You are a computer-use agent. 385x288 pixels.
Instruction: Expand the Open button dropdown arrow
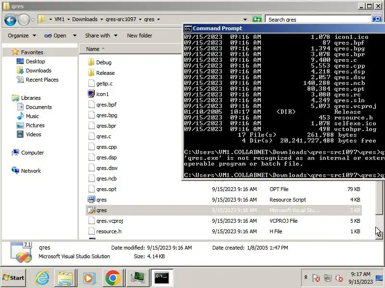coord(75,36)
